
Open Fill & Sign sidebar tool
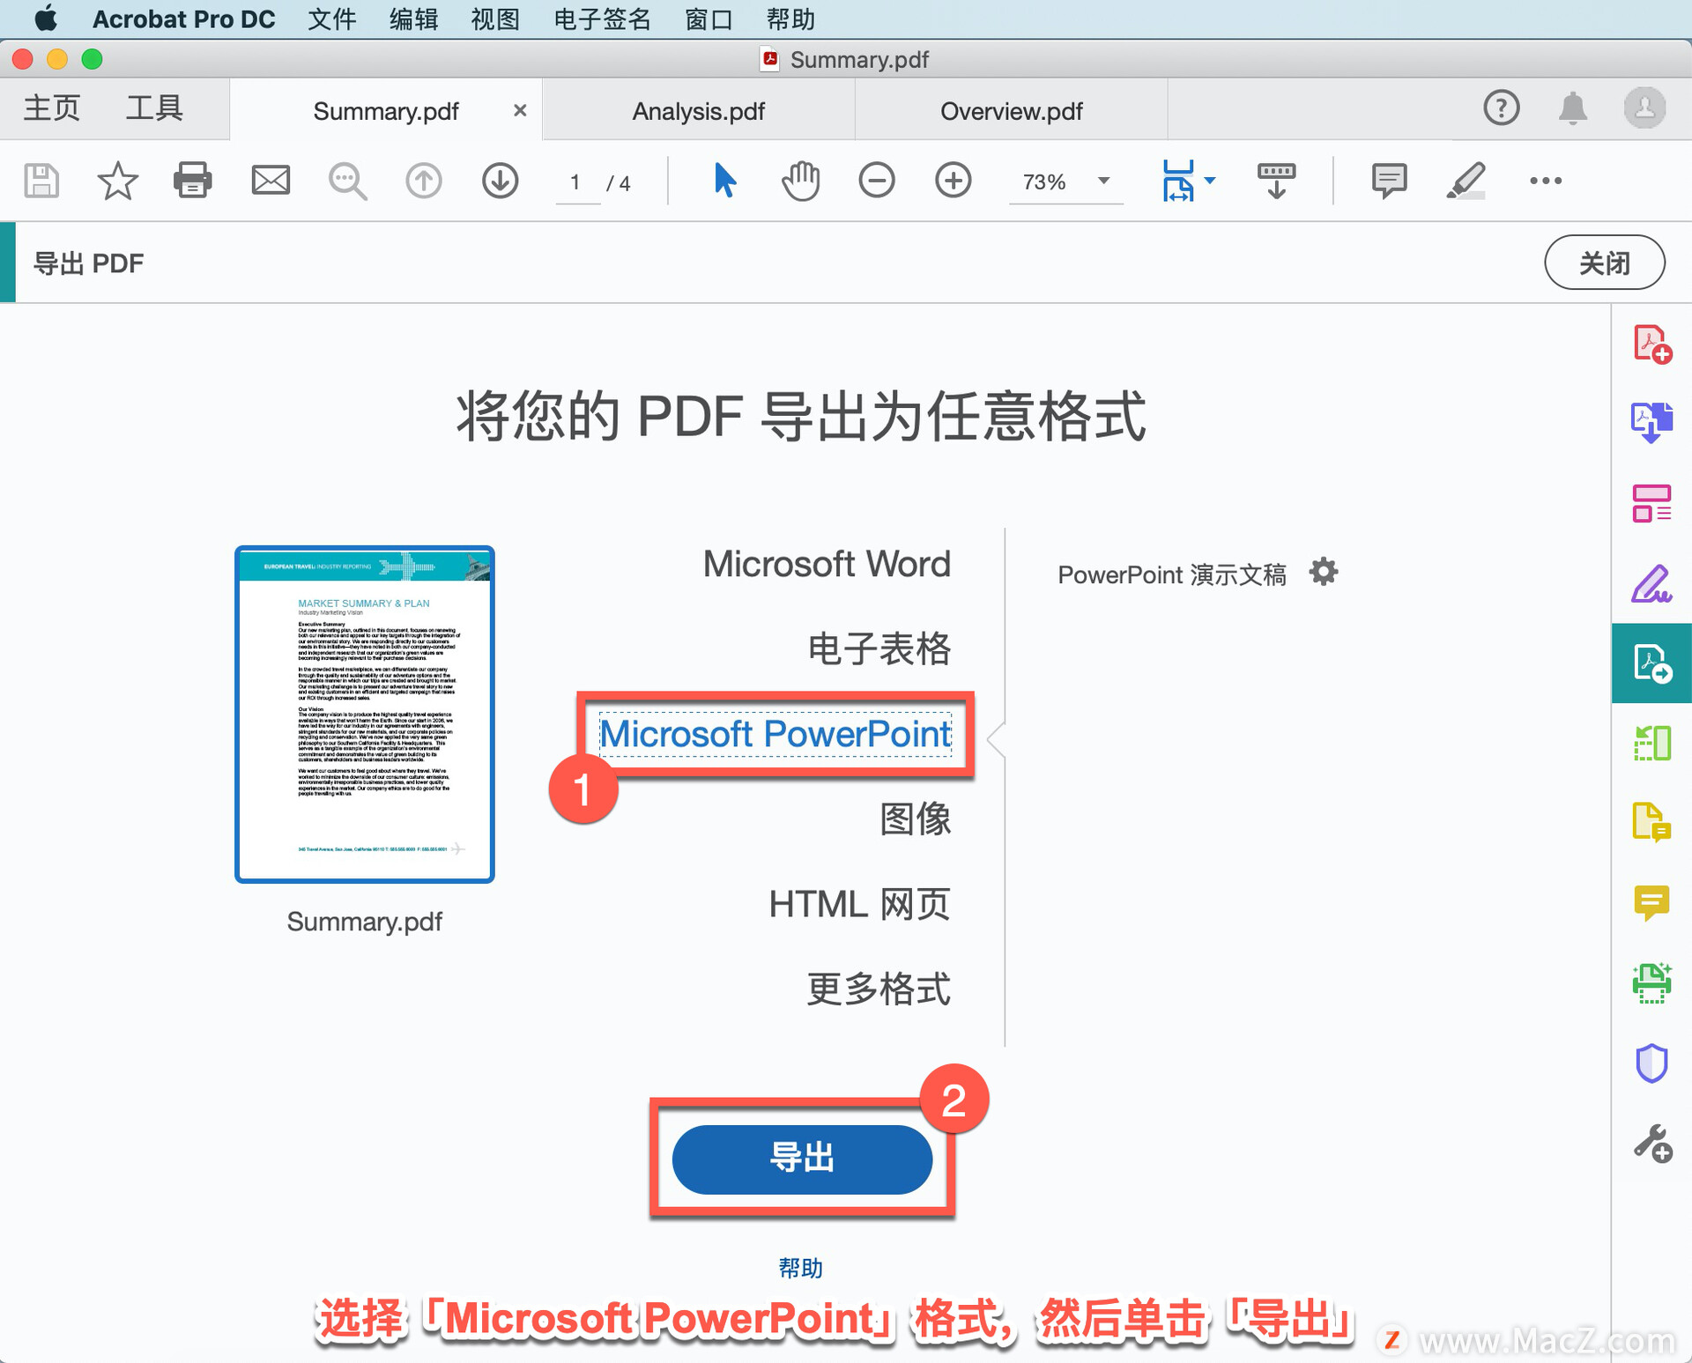1652,583
